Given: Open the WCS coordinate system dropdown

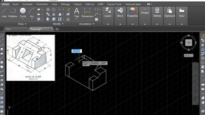Looking at the screenshot, I should [189, 55].
